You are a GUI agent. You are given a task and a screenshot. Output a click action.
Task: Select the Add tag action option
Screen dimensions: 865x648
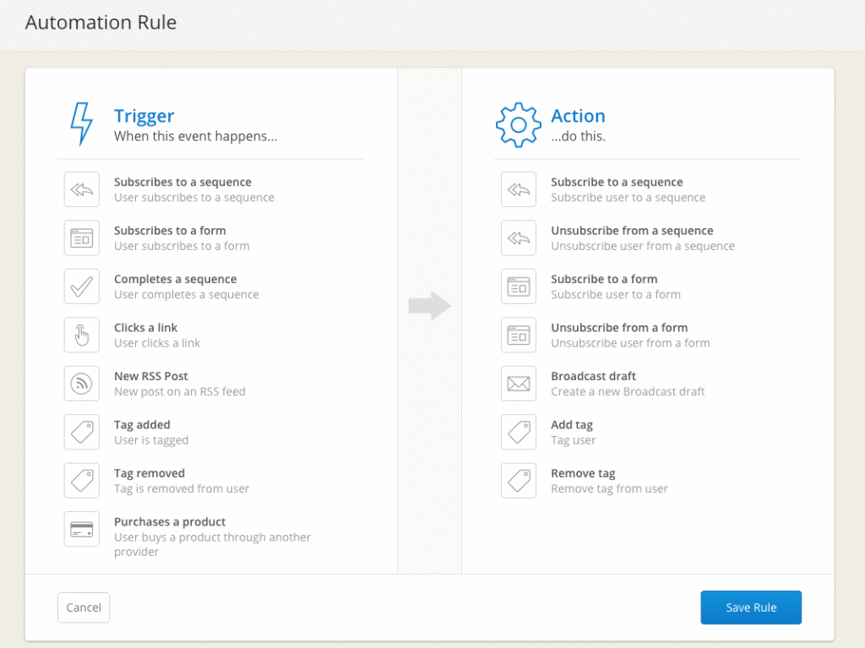click(x=572, y=425)
